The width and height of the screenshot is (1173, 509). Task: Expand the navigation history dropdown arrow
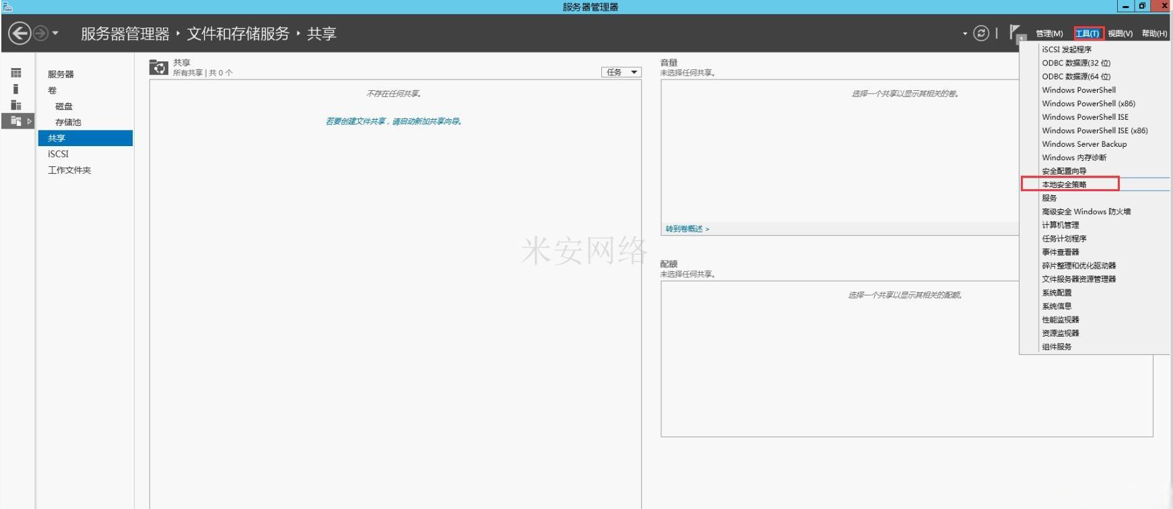(x=55, y=33)
